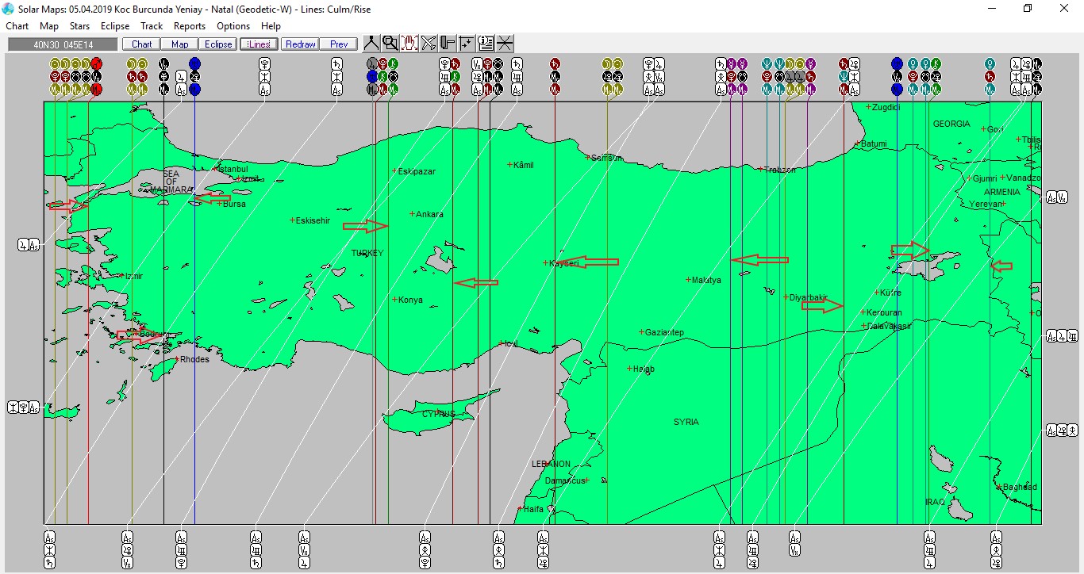
Task: Click the 40N30 045E14 coordinates field
Action: pyautogui.click(x=63, y=44)
